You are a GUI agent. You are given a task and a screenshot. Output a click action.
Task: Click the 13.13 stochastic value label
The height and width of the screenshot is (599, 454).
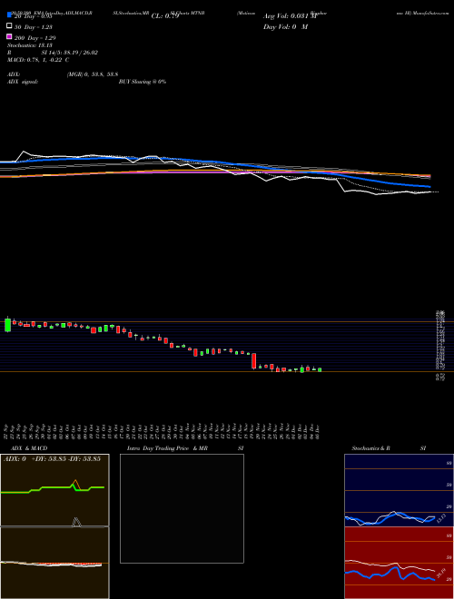[441, 517]
